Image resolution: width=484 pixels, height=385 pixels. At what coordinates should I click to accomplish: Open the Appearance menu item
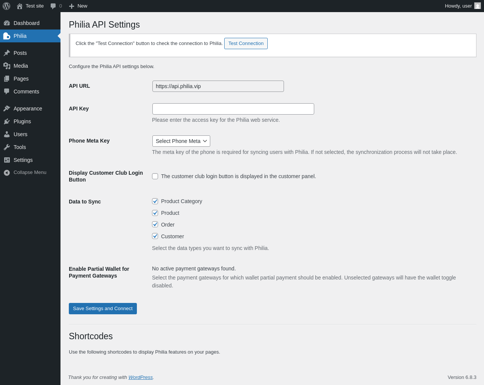coord(28,109)
